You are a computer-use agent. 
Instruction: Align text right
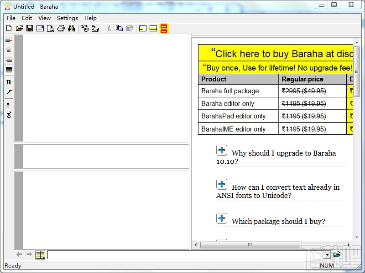pos(9,59)
